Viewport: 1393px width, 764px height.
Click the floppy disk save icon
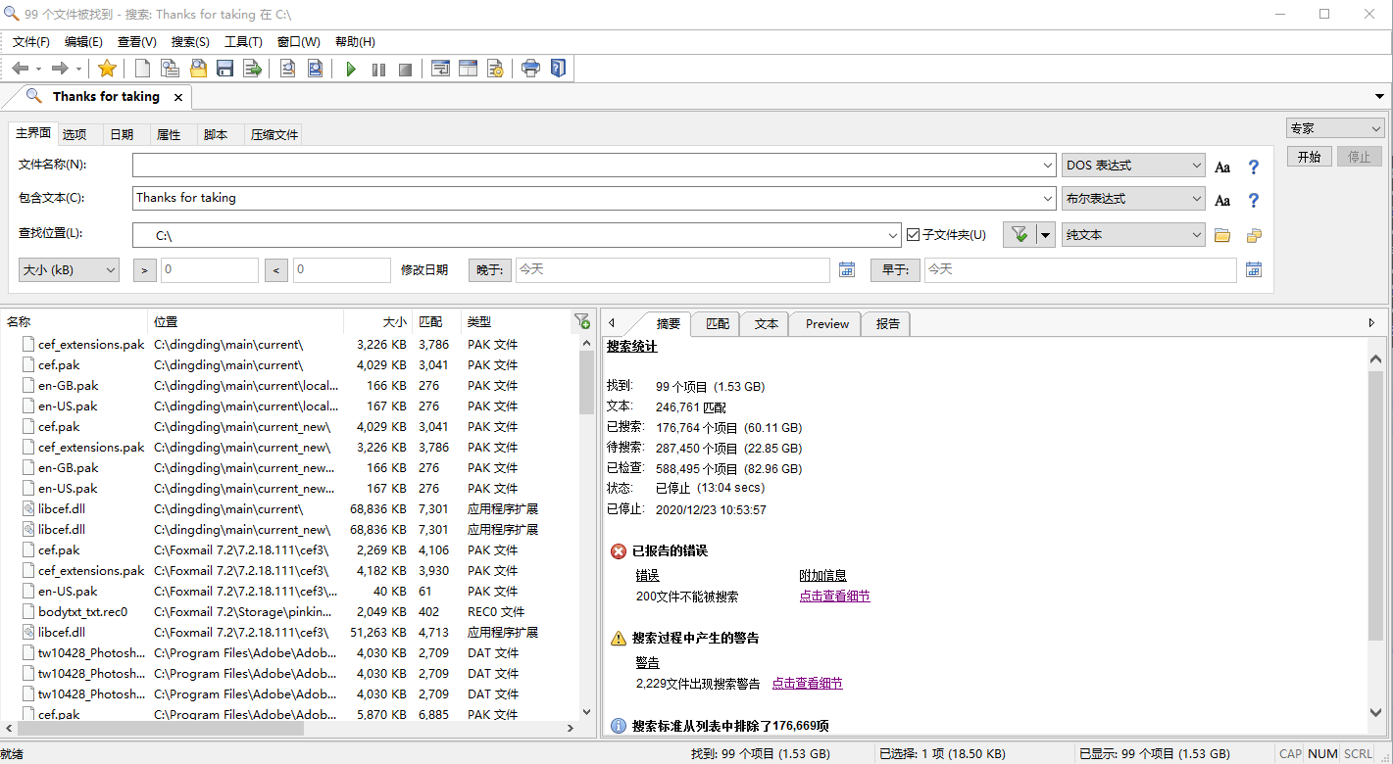point(225,69)
